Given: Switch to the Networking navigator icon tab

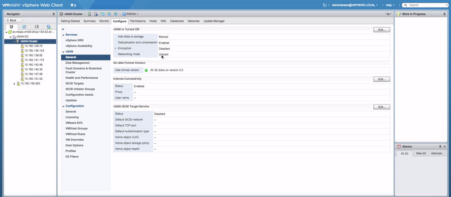Looking at the screenshot, I should (x=48, y=27).
